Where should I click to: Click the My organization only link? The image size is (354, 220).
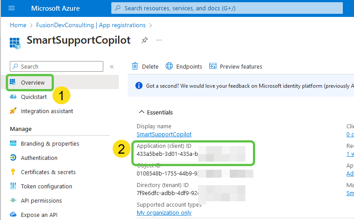tap(164, 212)
